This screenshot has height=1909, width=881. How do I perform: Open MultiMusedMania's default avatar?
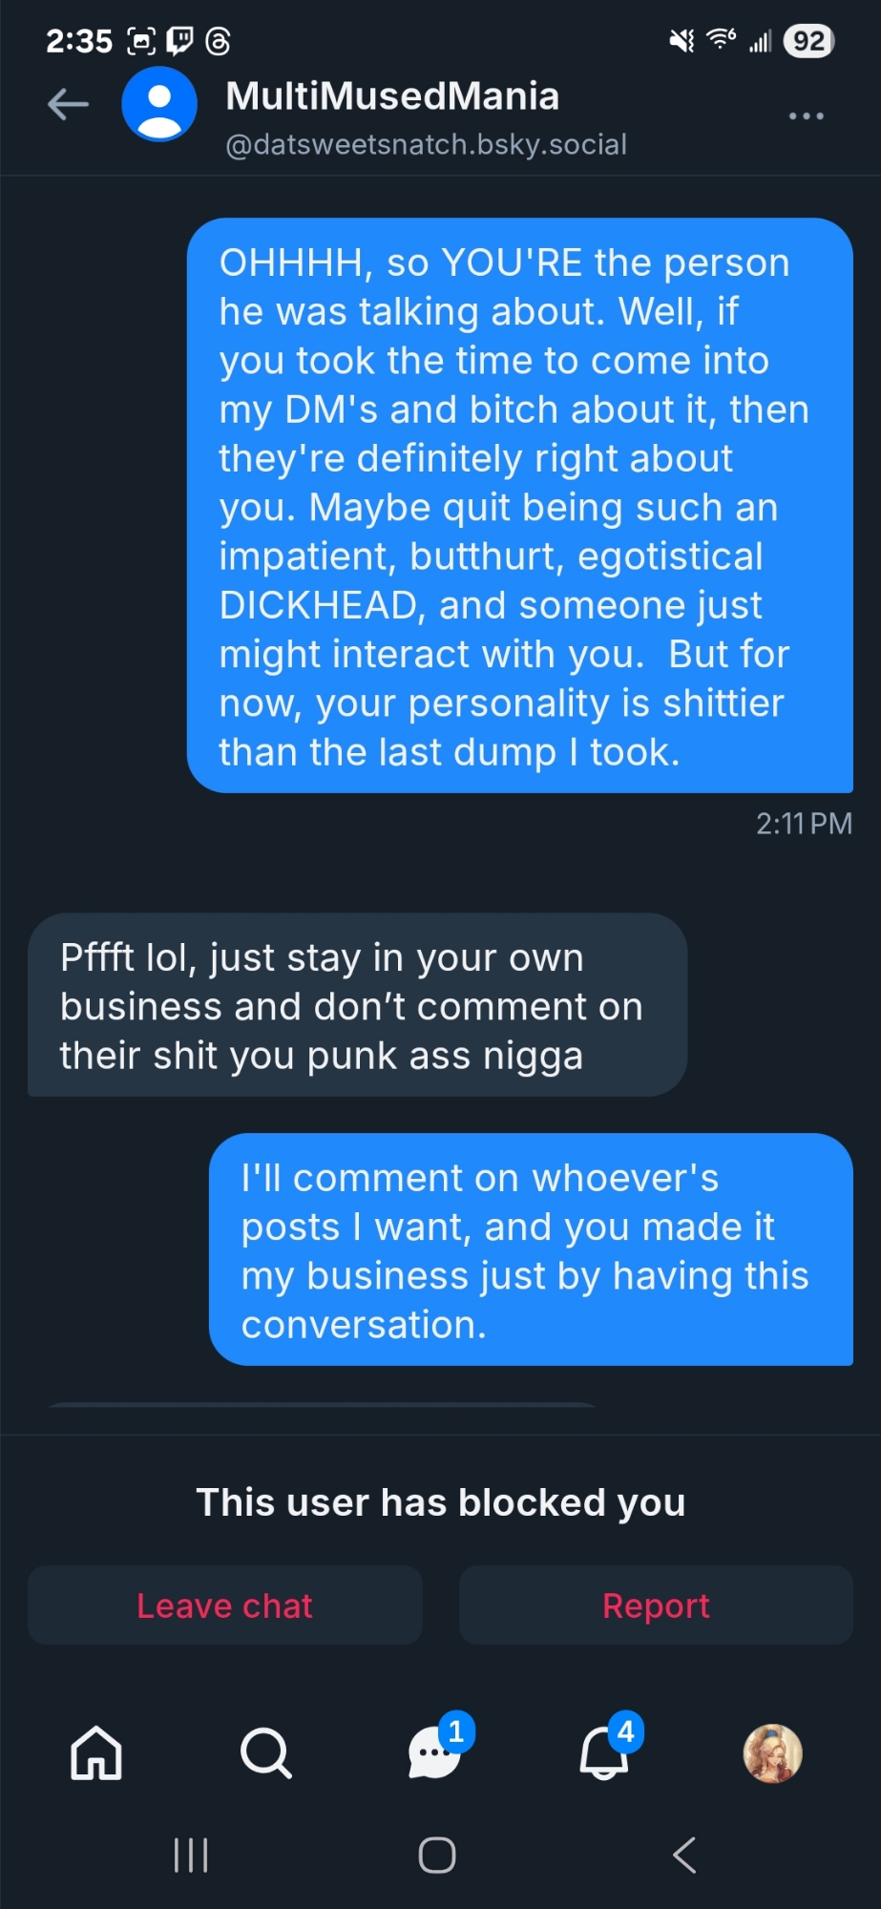(x=159, y=105)
